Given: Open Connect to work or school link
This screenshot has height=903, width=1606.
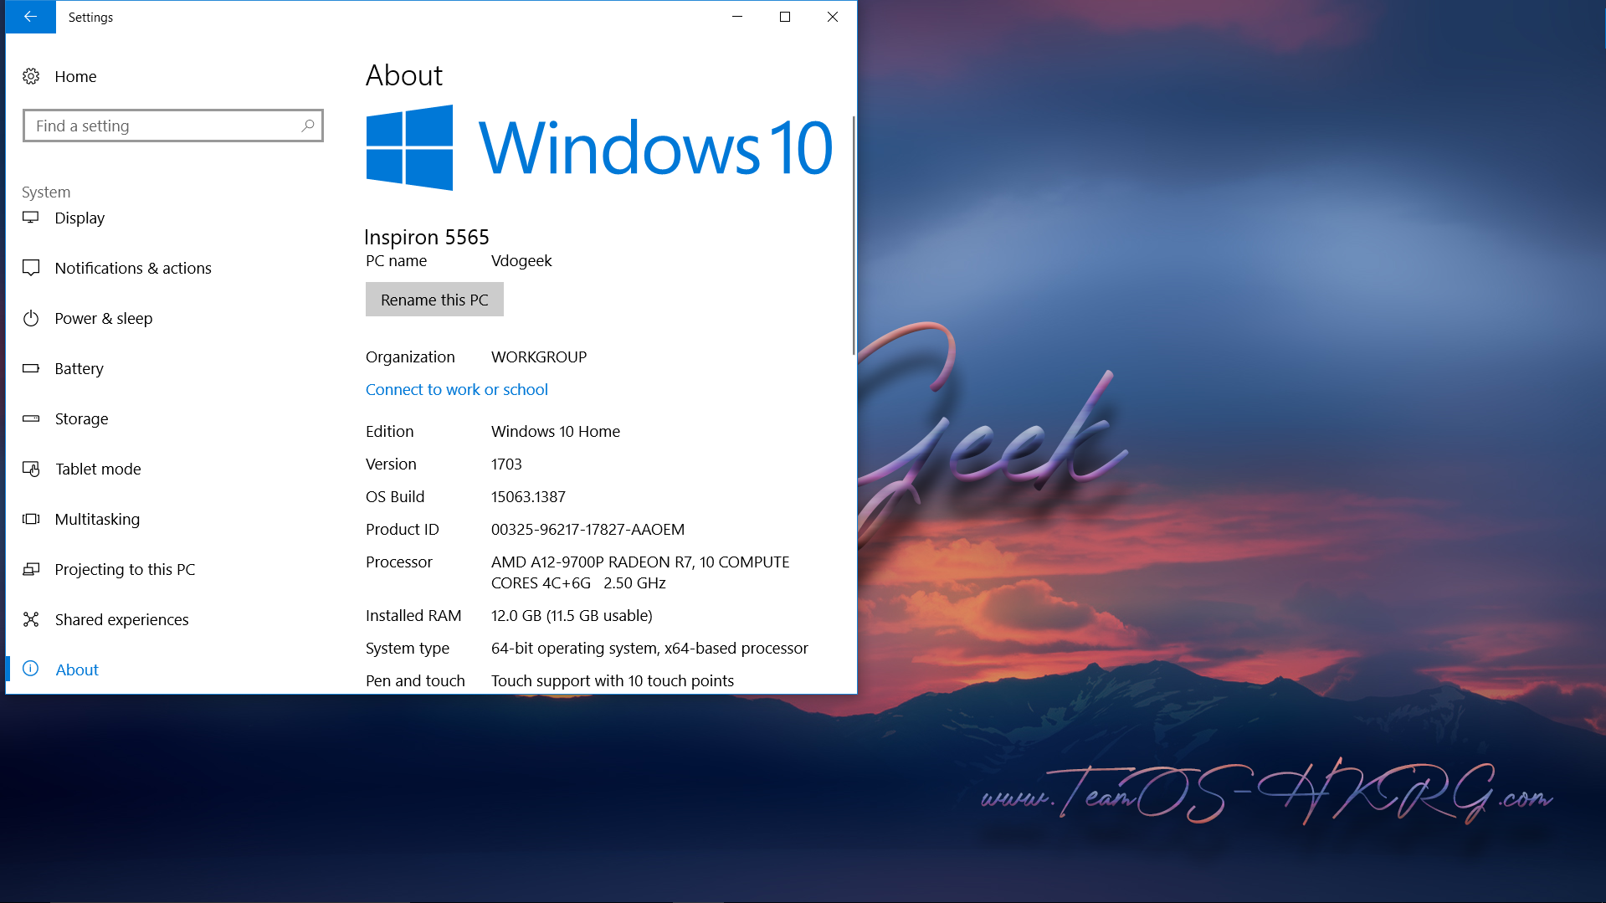Looking at the screenshot, I should point(457,389).
